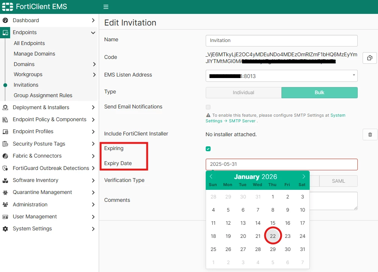Image resolution: width=378 pixels, height=272 pixels.
Task: Click the Administration people icon
Action: 5,204
